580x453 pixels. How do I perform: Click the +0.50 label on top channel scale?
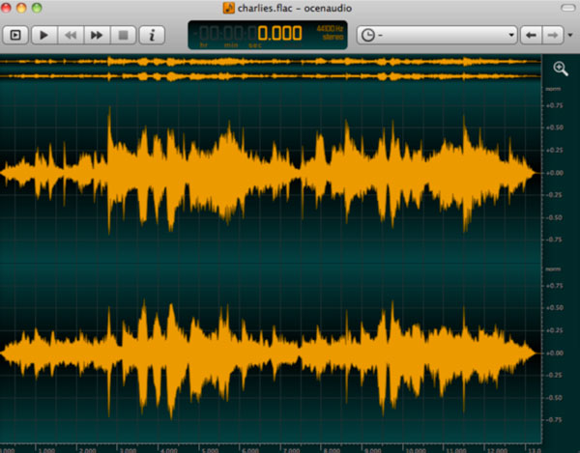tap(555, 127)
